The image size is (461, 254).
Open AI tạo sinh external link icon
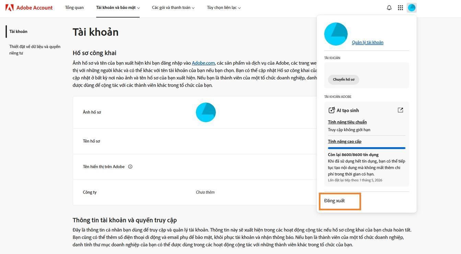400,110
